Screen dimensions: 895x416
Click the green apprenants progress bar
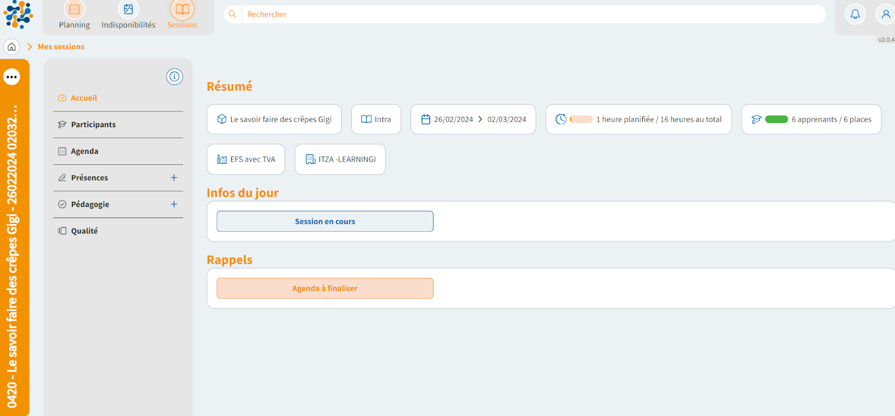(776, 120)
